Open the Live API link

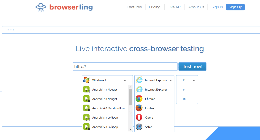pos(174,7)
